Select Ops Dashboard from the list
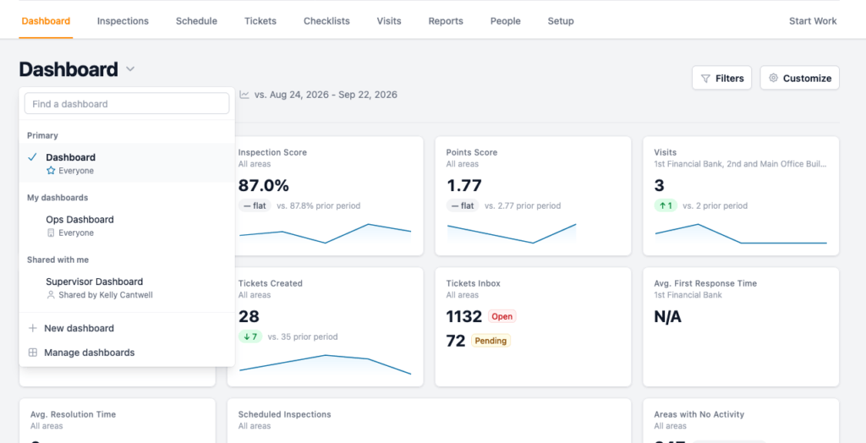This screenshot has width=866, height=443. click(x=127, y=226)
